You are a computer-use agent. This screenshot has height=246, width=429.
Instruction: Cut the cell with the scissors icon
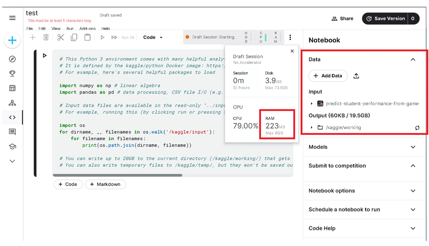(60, 37)
